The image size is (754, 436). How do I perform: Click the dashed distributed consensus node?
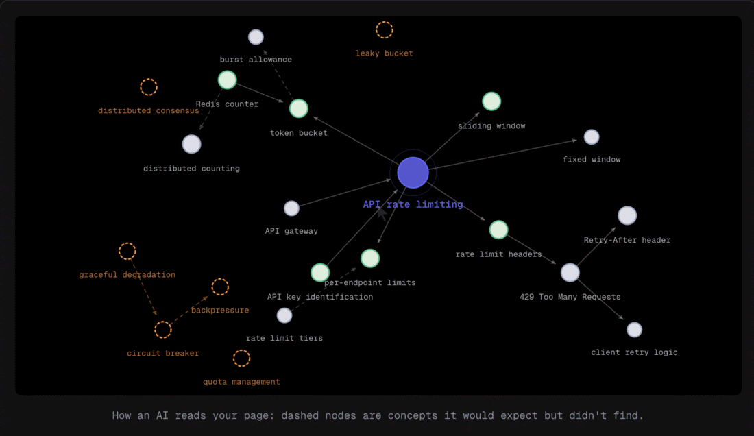(149, 87)
